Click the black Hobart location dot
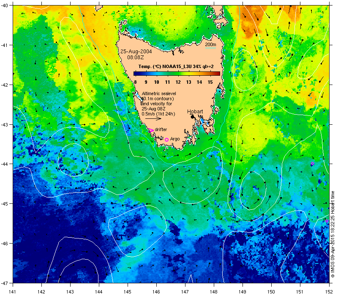Image resolution: width=338 pixels, height=296 pixels. pyautogui.click(x=193, y=117)
